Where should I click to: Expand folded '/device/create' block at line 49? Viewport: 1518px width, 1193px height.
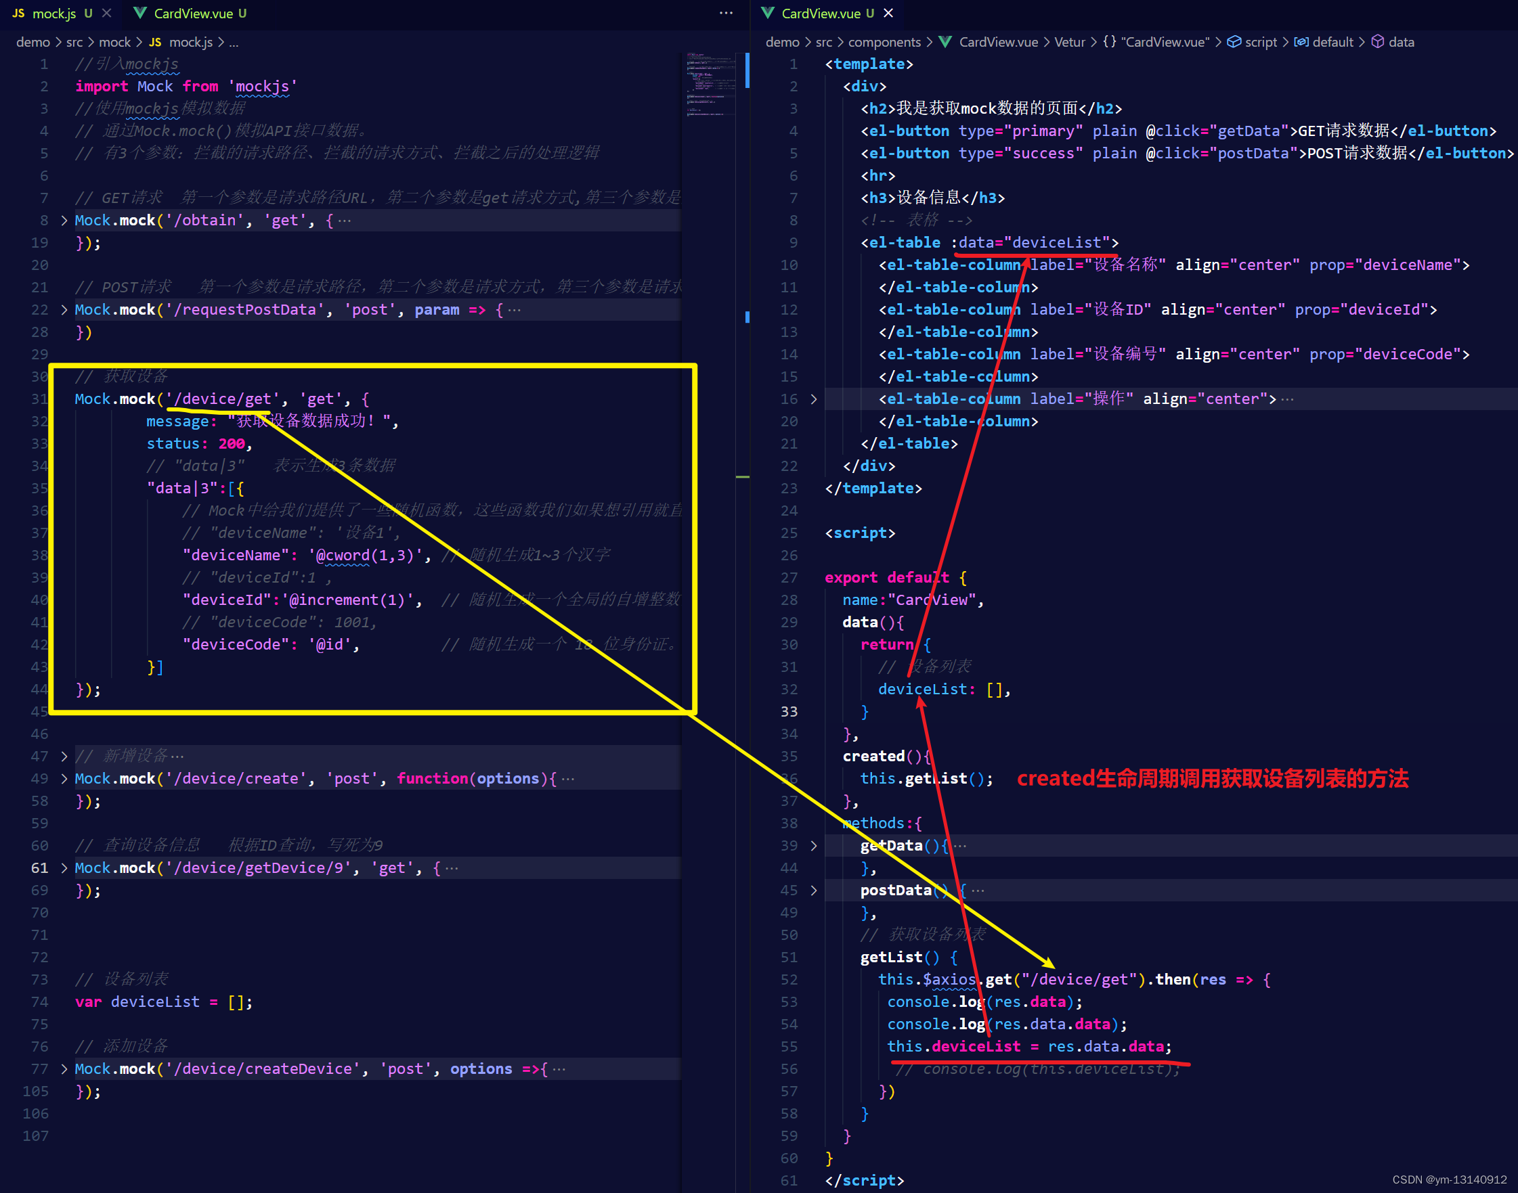click(x=64, y=779)
